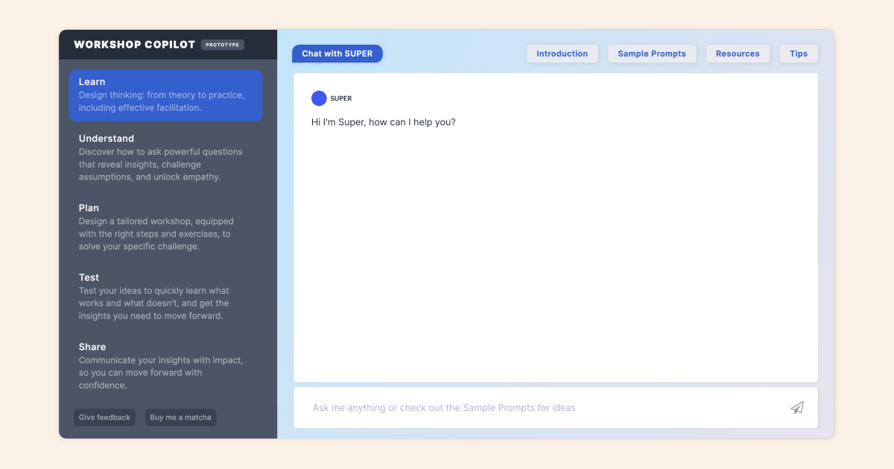The width and height of the screenshot is (894, 469).
Task: Click the Buy me a matcha button
Action: coord(180,418)
